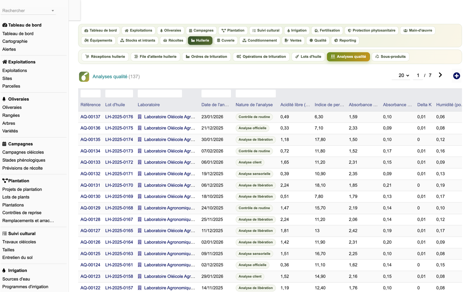Open the Sous-produits subtab

390,57
